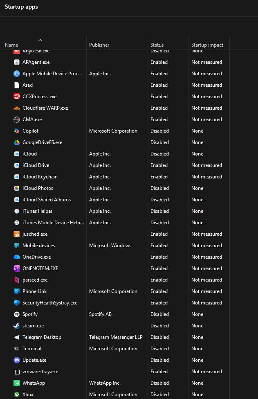Click Enabled status in the Cloudflare WARP row
Image resolution: width=258 pixels, height=399 pixels.
159,108
